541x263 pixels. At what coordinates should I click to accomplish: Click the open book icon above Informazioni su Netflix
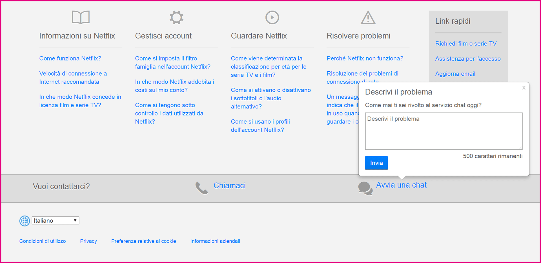click(x=81, y=17)
